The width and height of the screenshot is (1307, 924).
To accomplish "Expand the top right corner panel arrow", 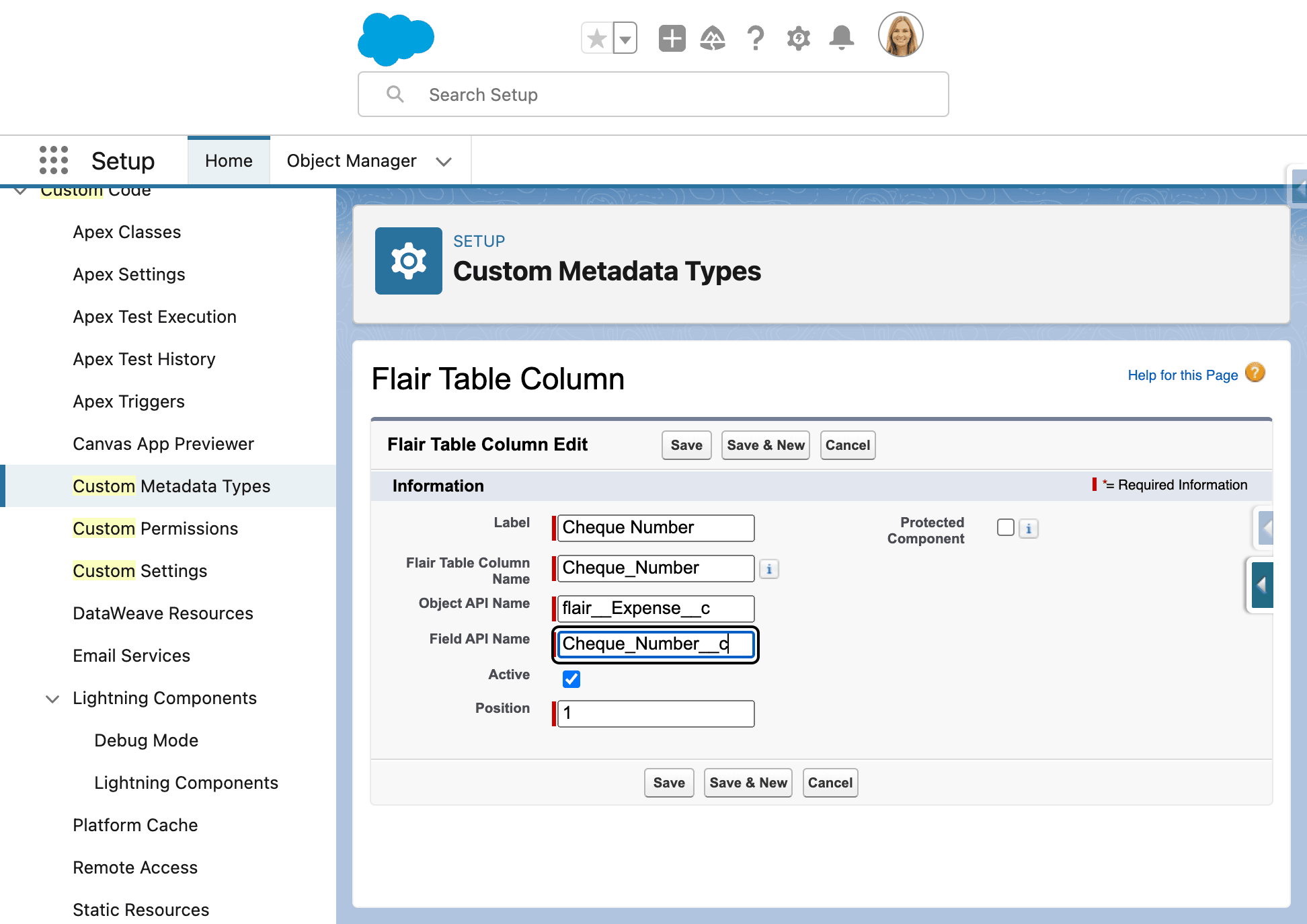I will [1300, 186].
